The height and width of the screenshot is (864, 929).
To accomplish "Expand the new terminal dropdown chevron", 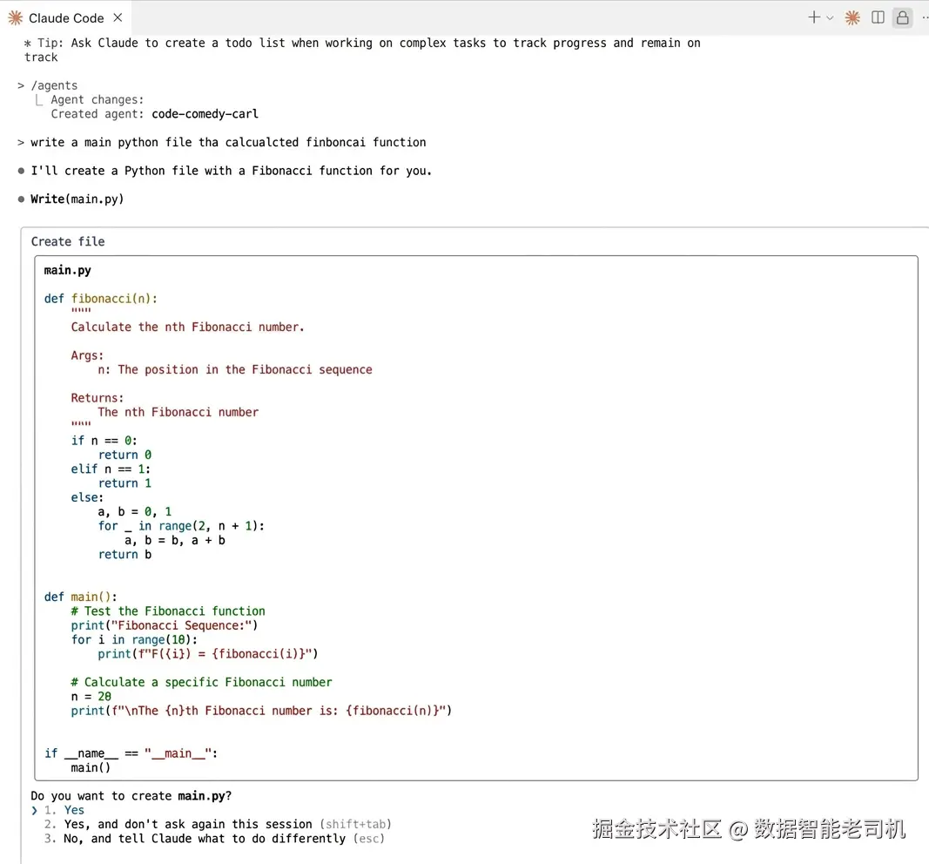I will tap(830, 18).
